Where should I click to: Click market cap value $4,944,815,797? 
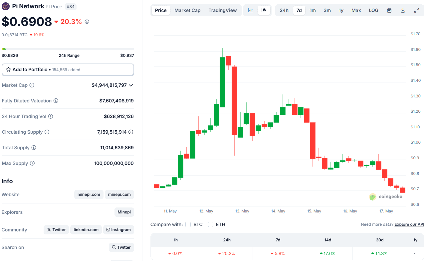point(109,85)
